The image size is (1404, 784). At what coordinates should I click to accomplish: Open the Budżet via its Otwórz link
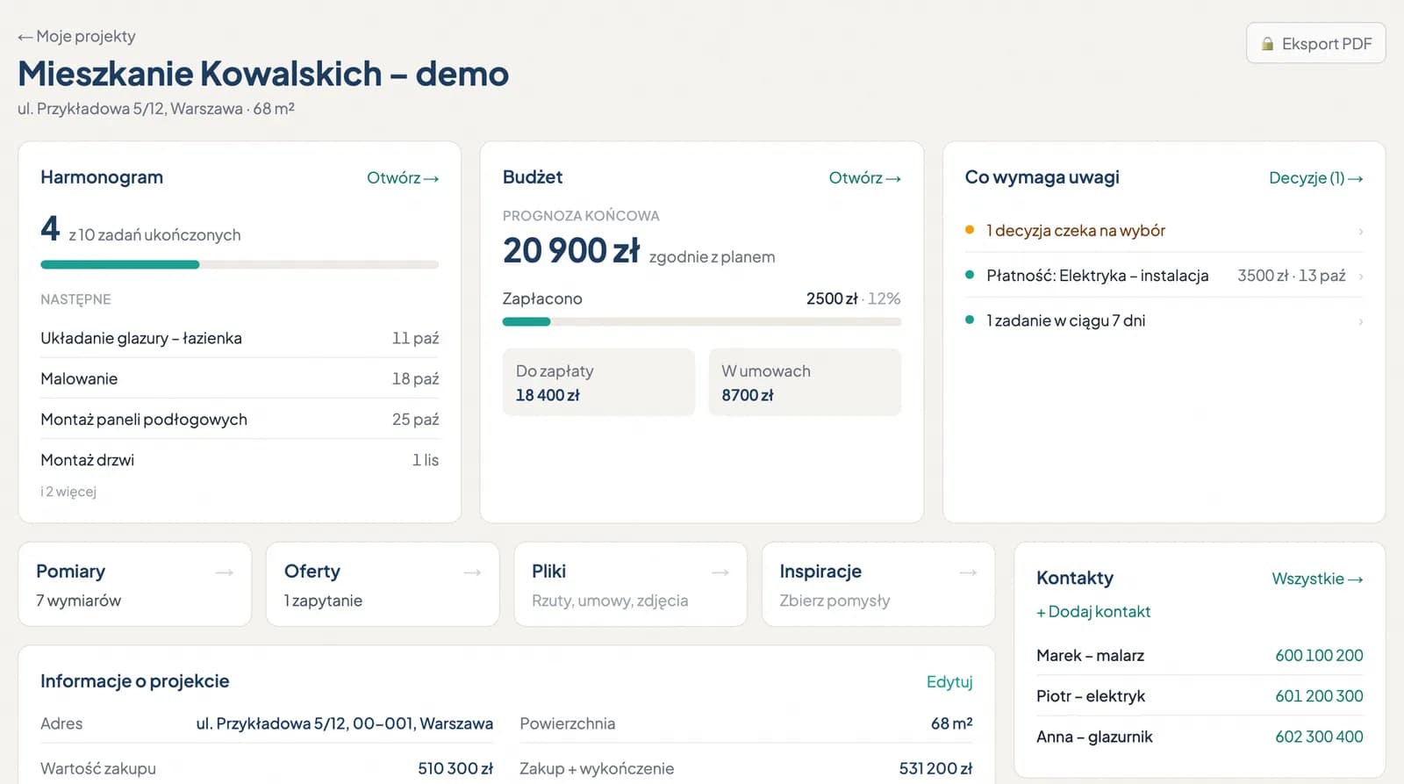pos(864,177)
